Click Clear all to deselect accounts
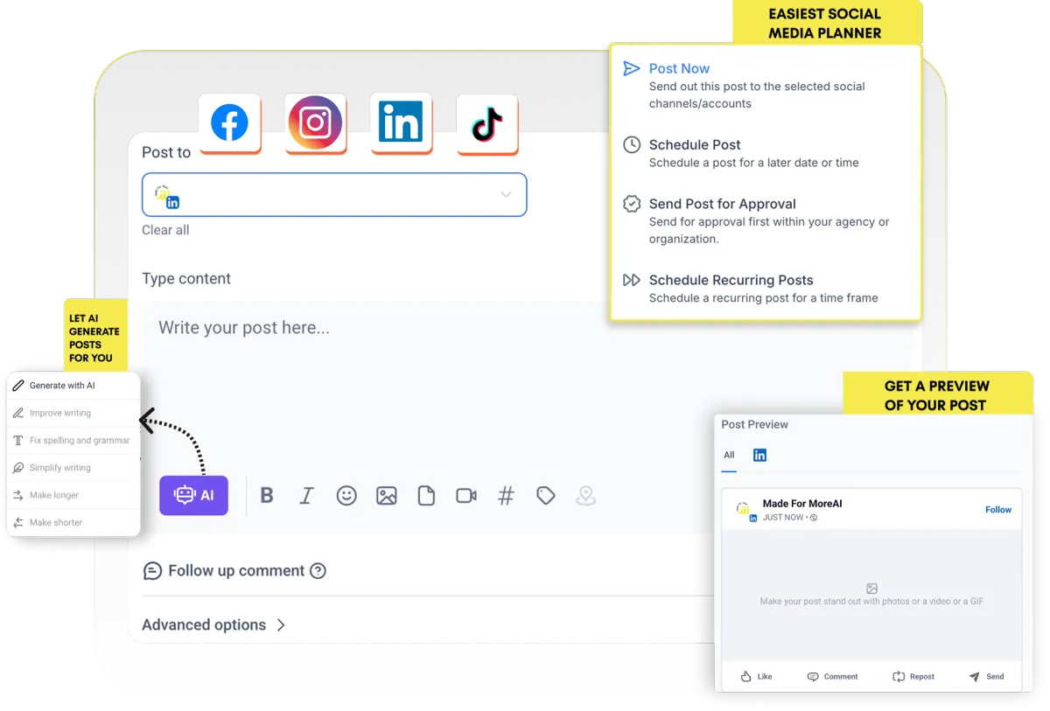Image resolution: width=1050 pixels, height=711 pixels. coord(165,230)
